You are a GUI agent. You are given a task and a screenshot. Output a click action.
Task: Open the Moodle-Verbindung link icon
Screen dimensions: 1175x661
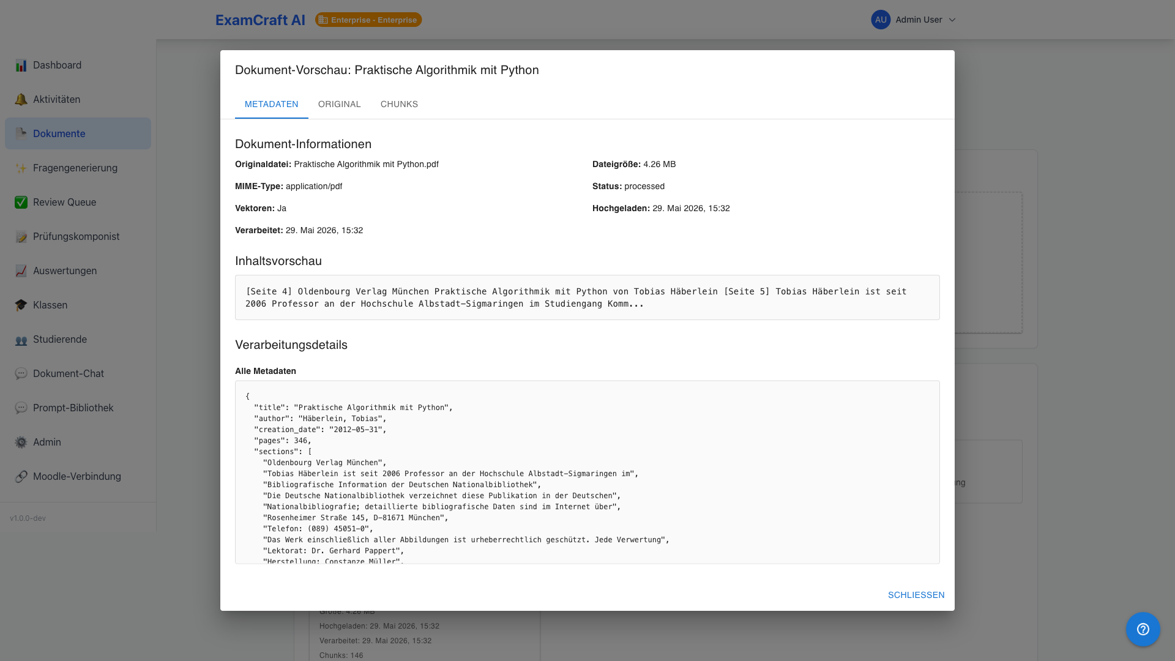[x=21, y=477]
